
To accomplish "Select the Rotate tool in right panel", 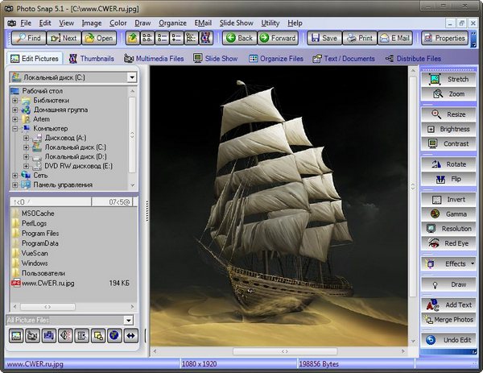I will pos(449,164).
